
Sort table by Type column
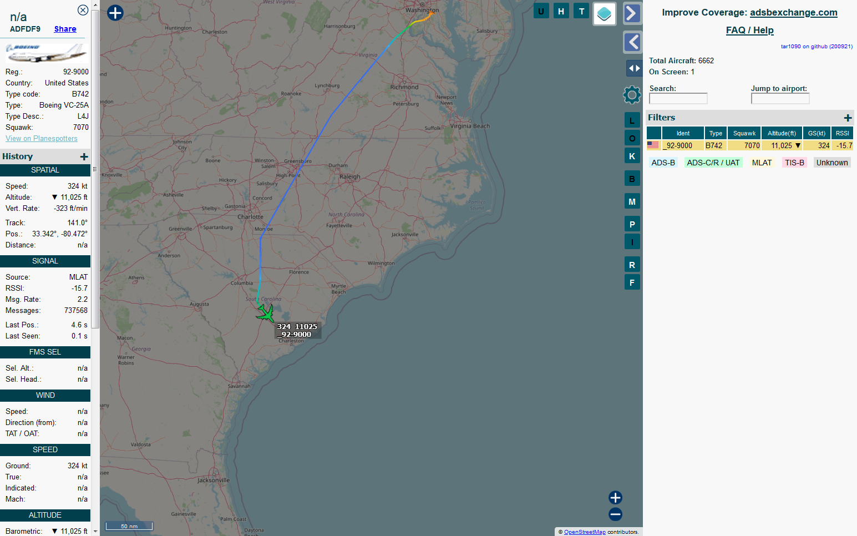[x=716, y=133]
